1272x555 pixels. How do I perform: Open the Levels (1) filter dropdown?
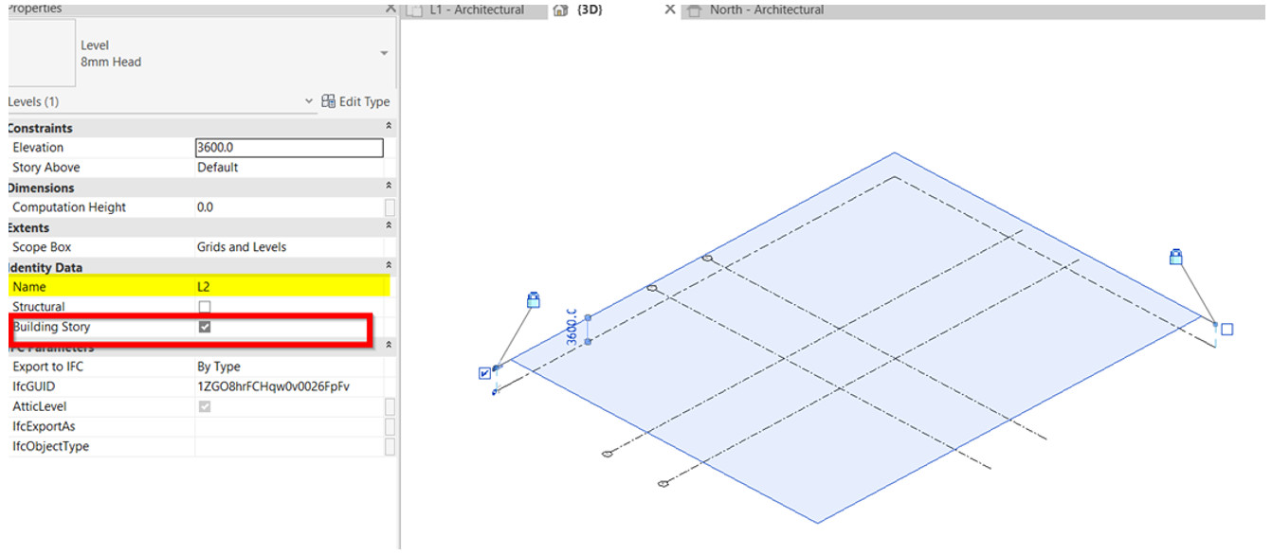(309, 101)
